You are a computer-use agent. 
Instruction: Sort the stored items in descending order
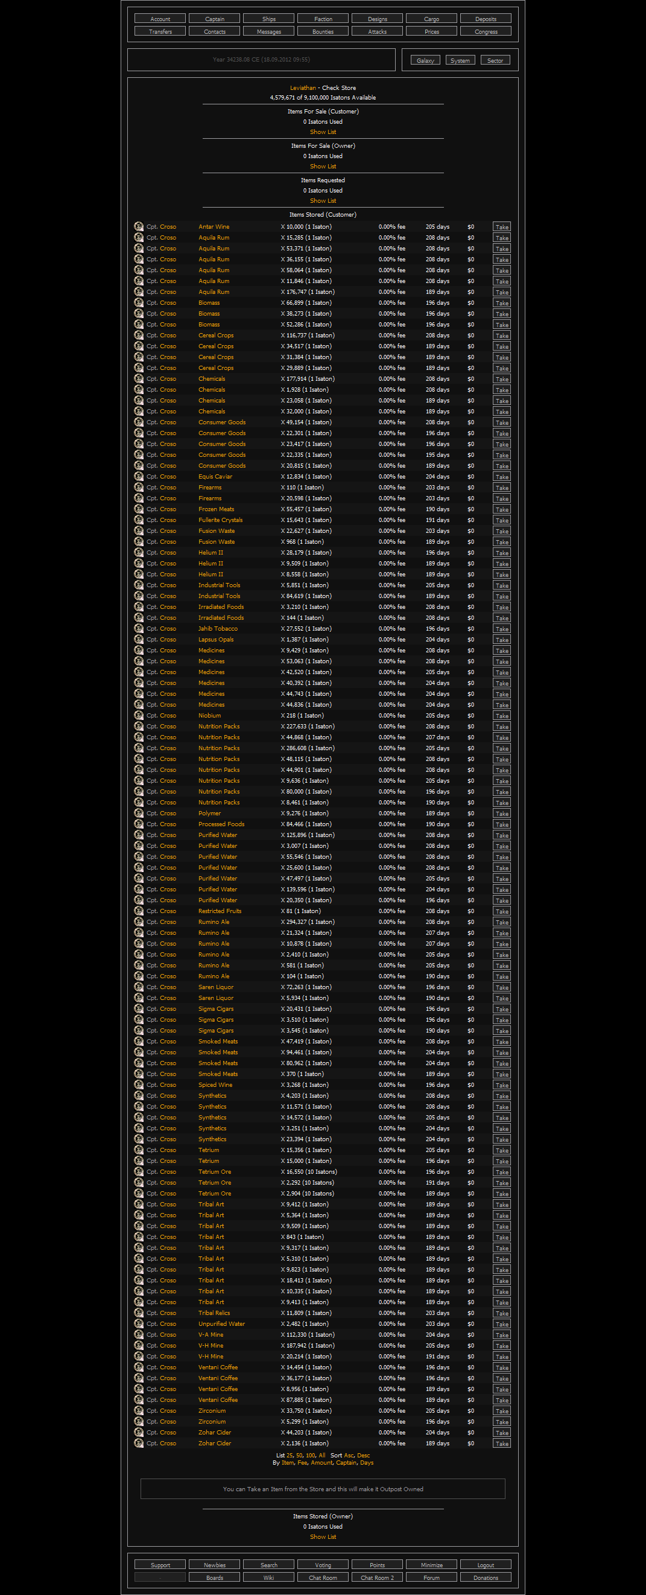point(363,1456)
